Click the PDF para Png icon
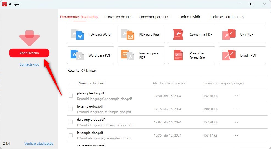This screenshot has width=271, height=149. pyautogui.click(x=128, y=34)
